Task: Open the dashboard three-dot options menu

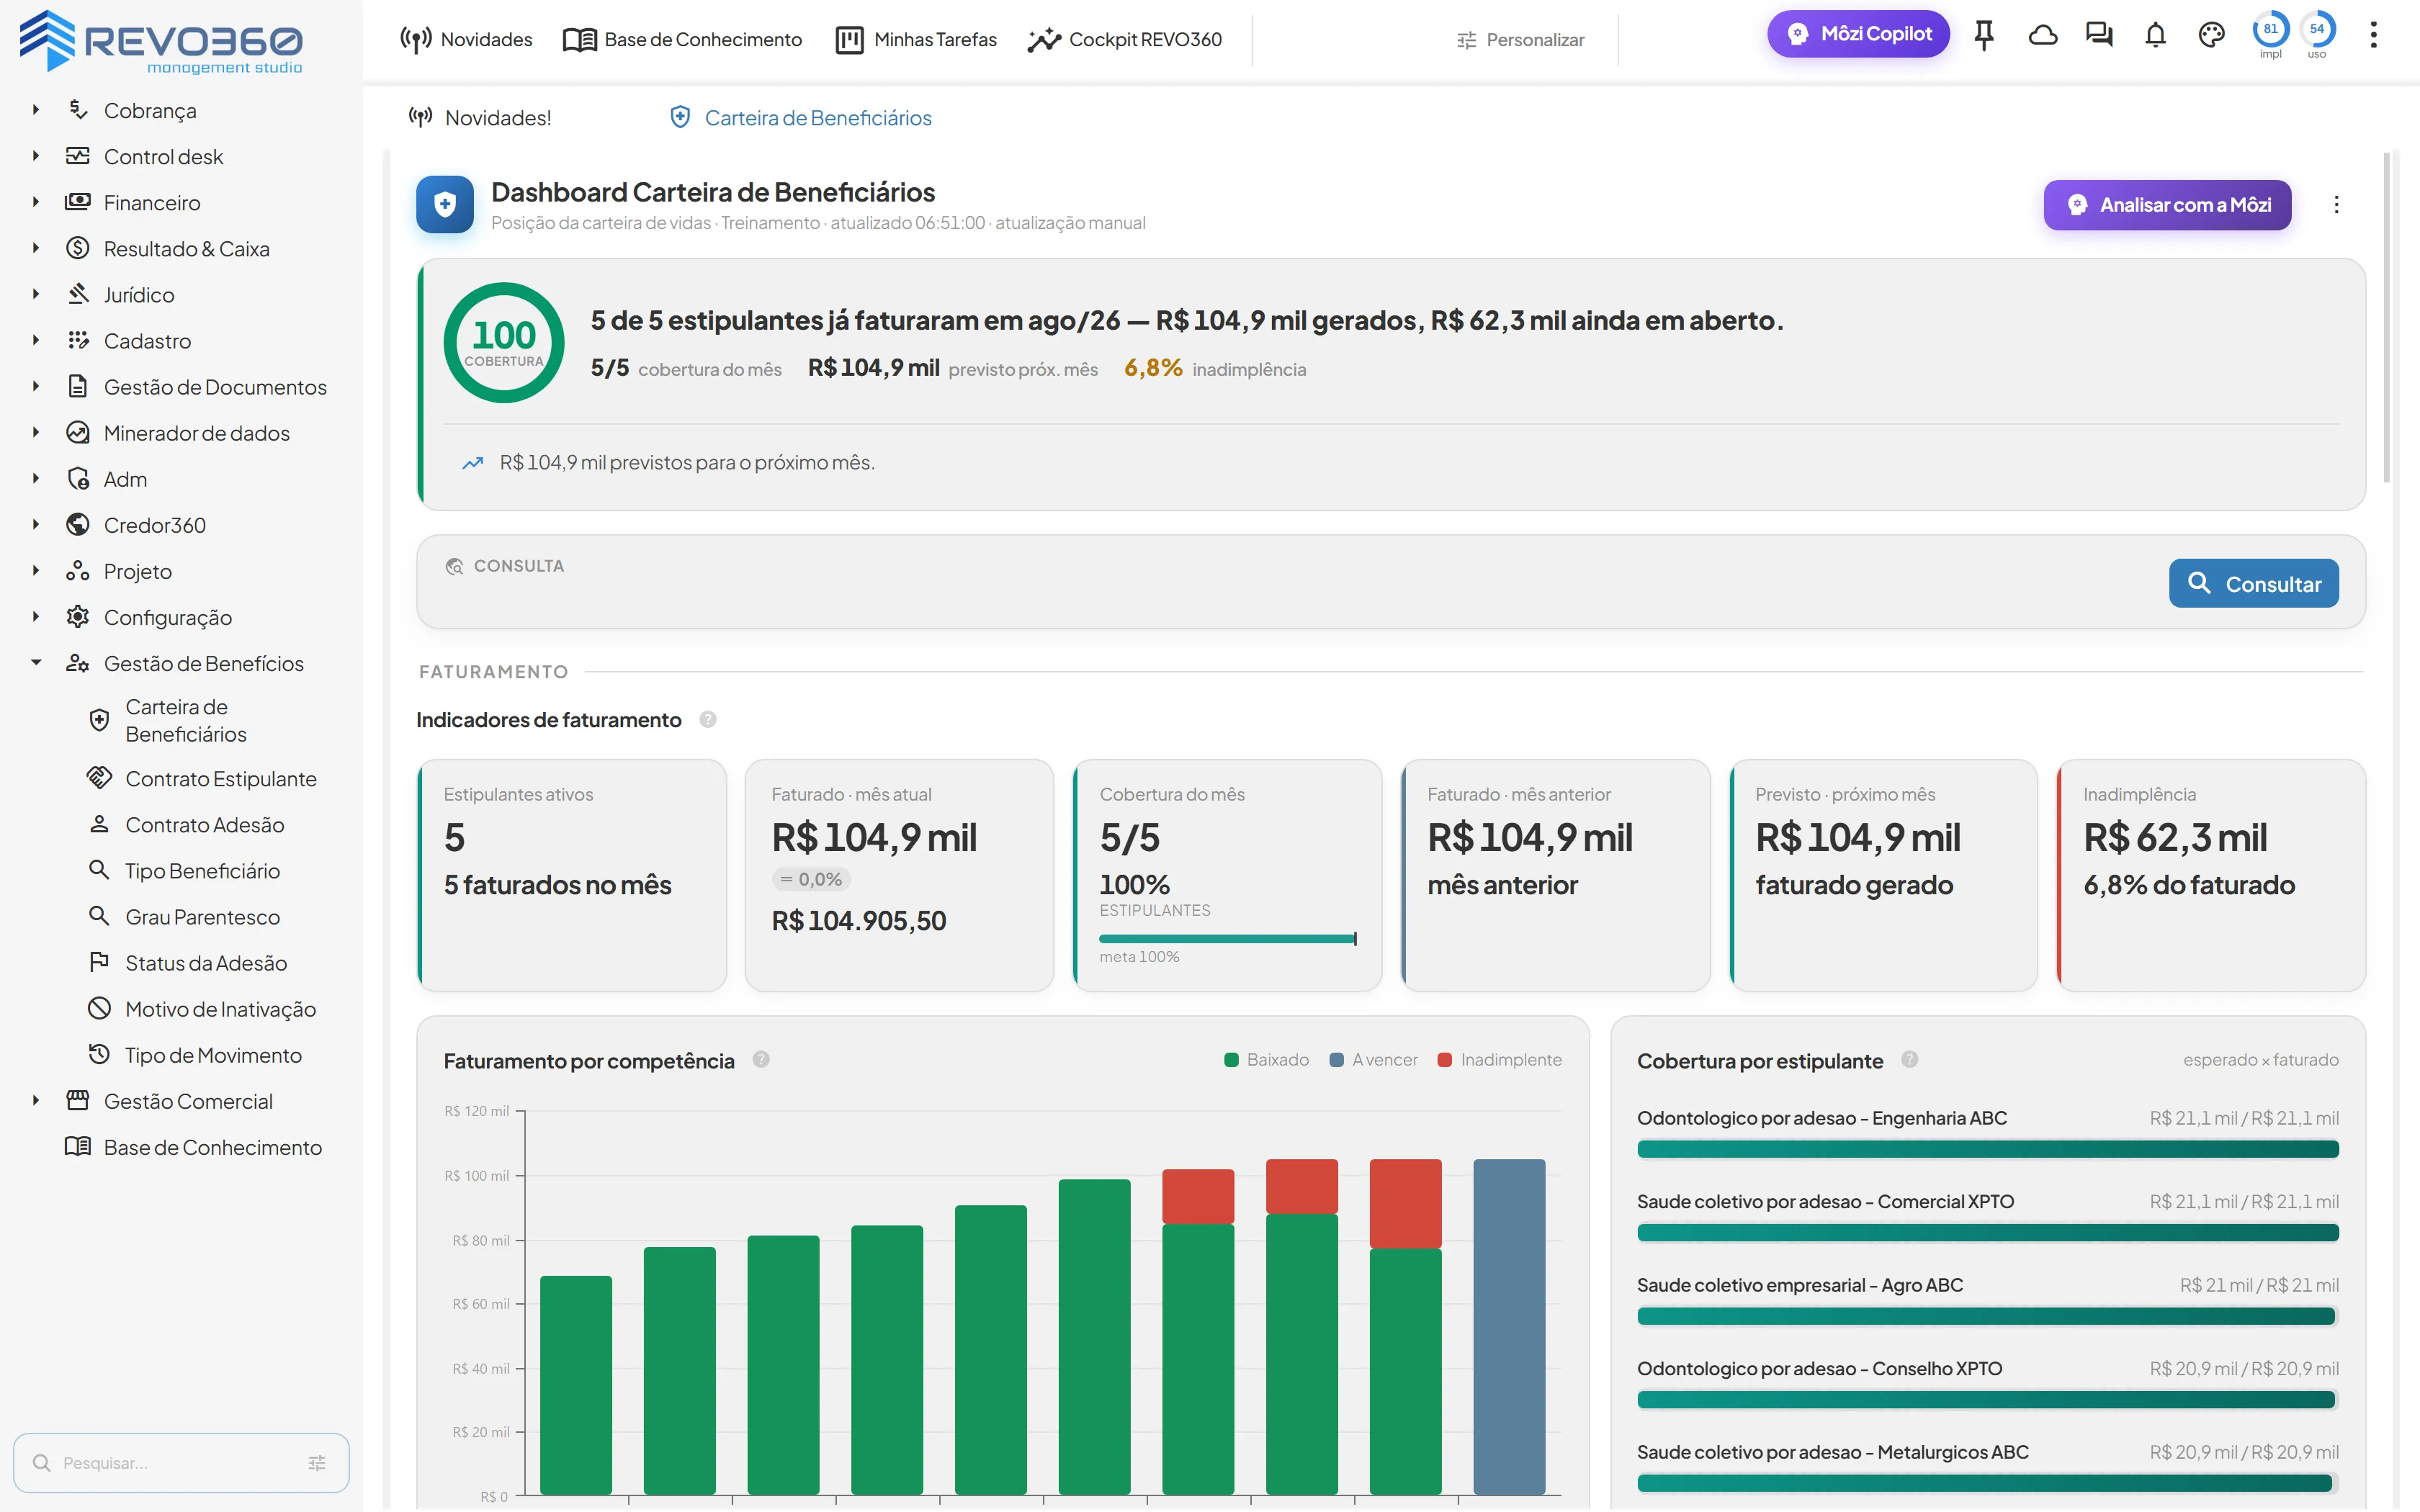Action: pos(2336,204)
